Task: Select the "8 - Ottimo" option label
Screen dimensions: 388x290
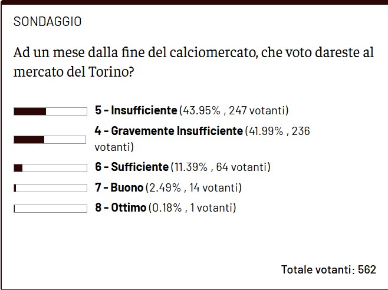Action: coord(120,207)
